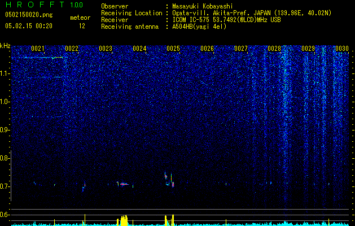Click the 0028 time marker
Image resolution: width=355 pixels, height=226 pixels.
click(x=274, y=49)
